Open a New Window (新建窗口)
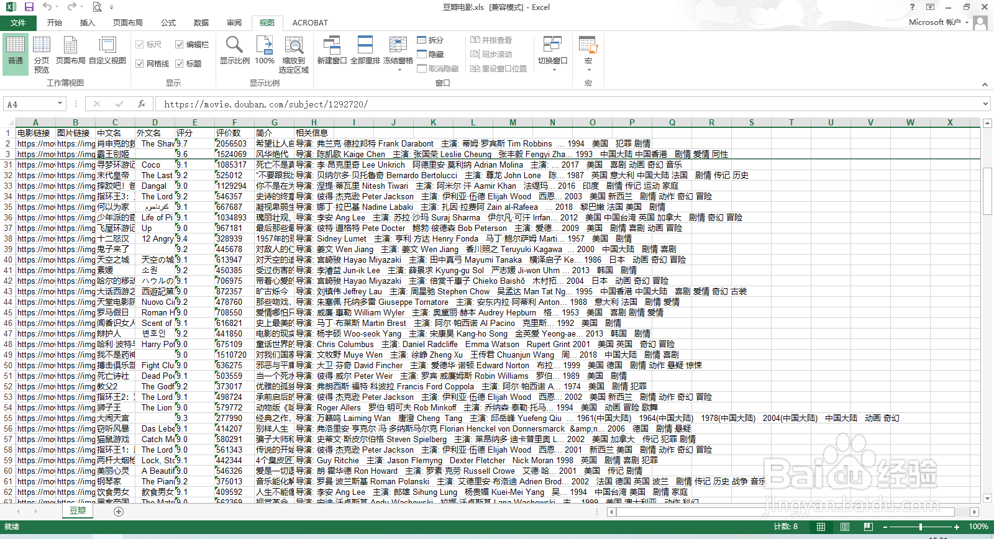Screen dimensions: 994x539 (x=332, y=51)
